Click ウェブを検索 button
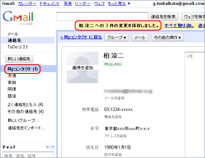The width and height of the screenshot is (205, 158). click(x=193, y=17)
